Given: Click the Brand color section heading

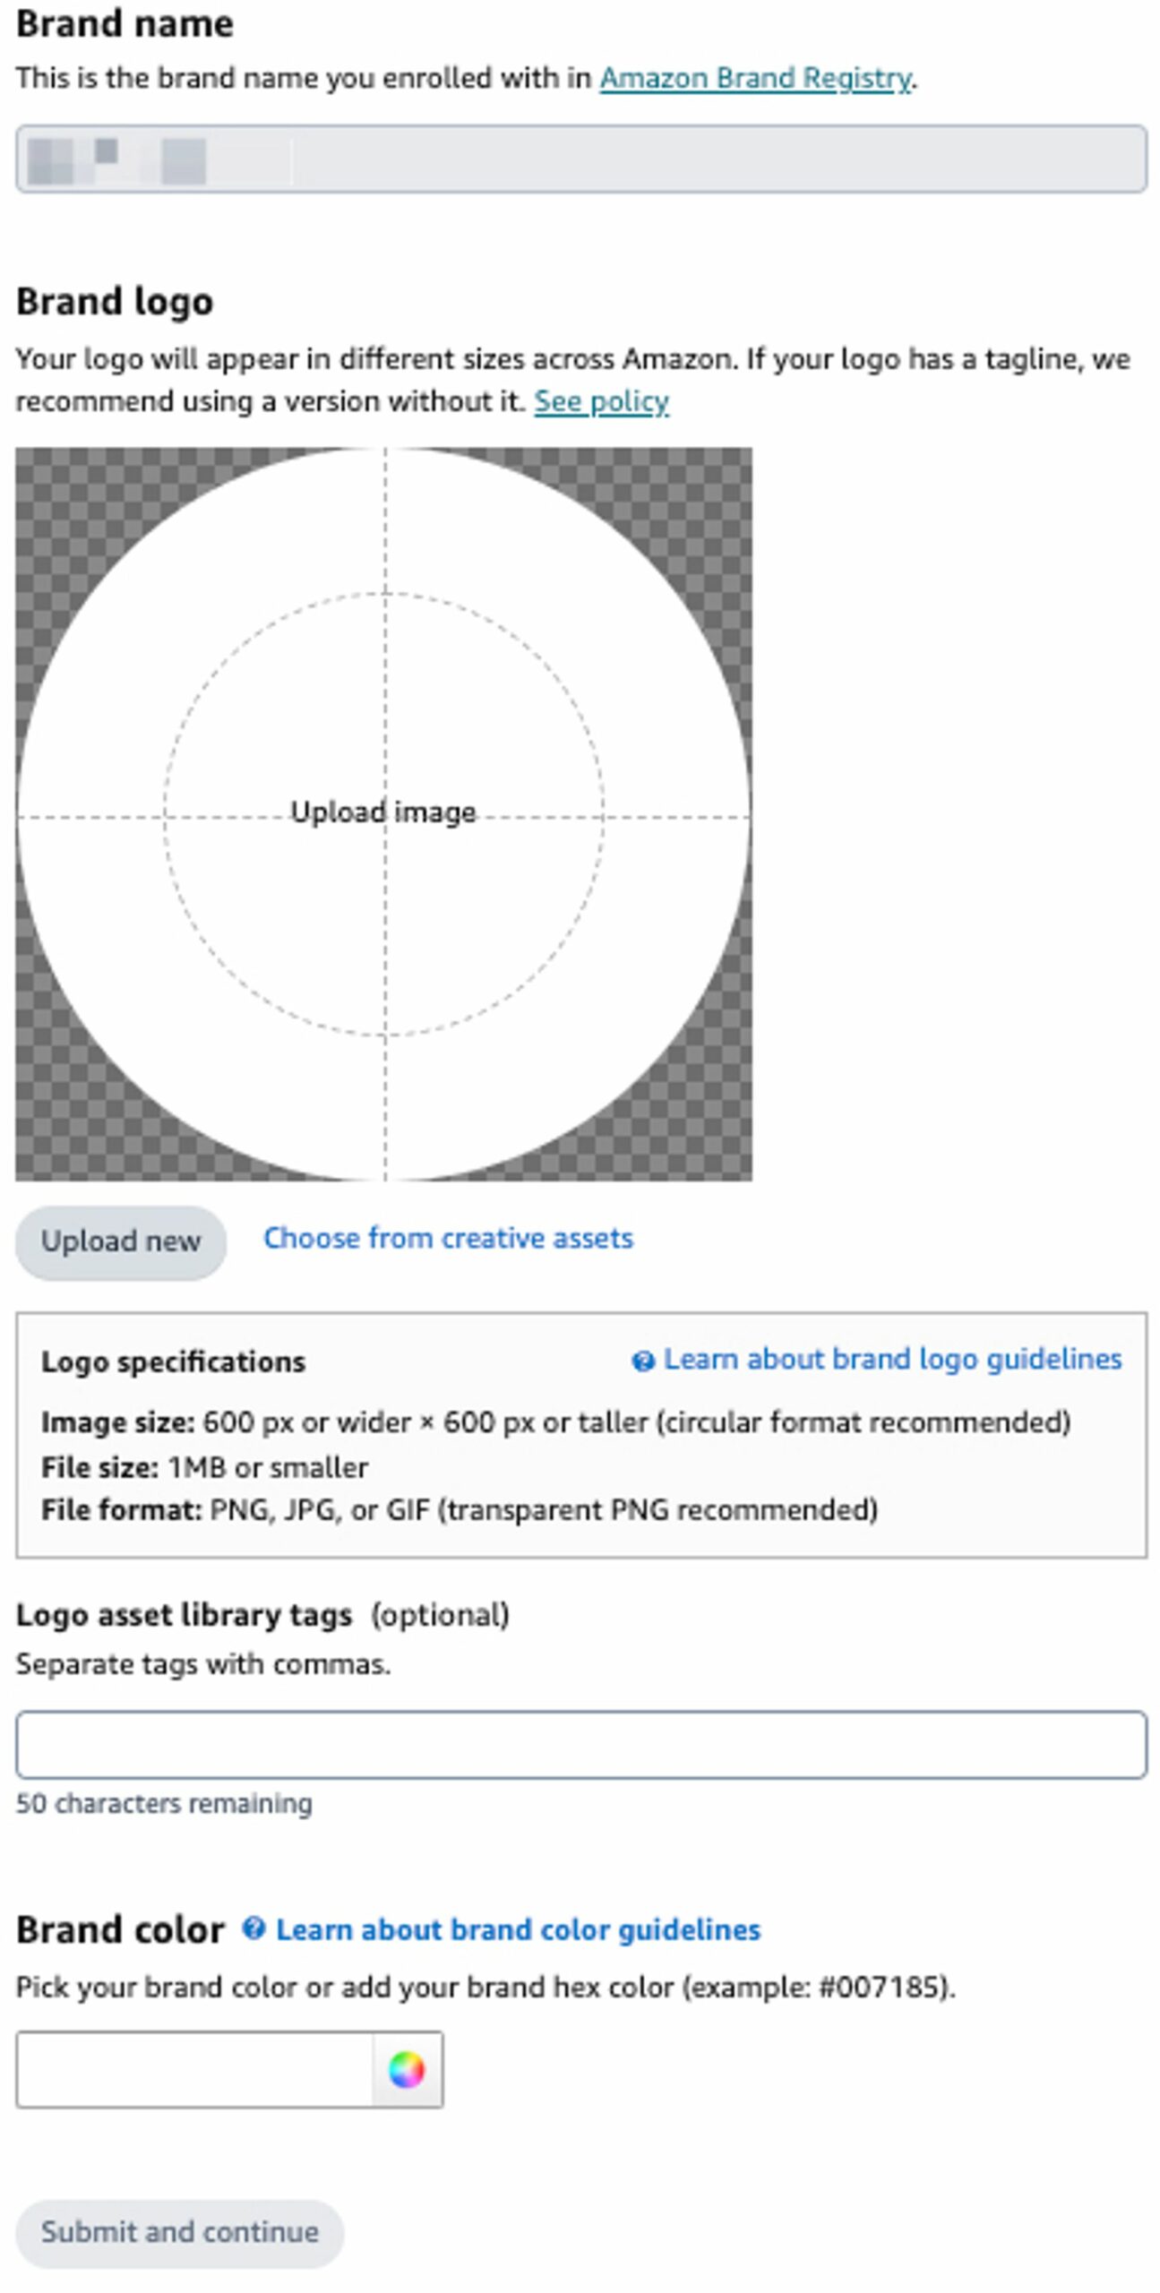Looking at the screenshot, I should pos(120,1929).
